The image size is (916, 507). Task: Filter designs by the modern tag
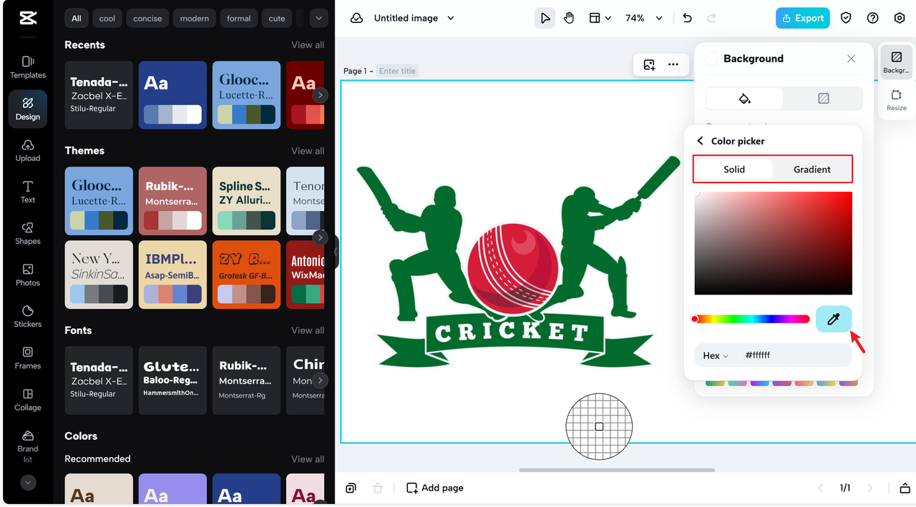pyautogui.click(x=195, y=18)
